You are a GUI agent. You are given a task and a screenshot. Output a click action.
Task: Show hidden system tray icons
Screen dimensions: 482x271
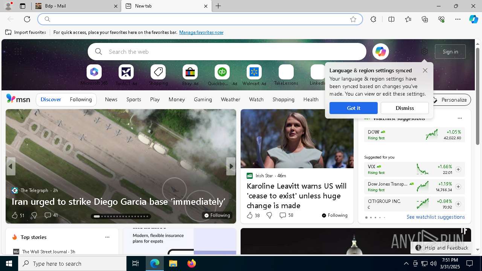click(406, 263)
